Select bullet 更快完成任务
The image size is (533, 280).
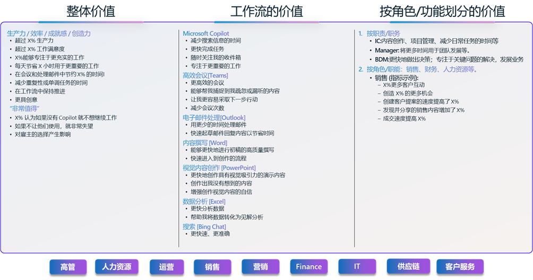click(207, 49)
